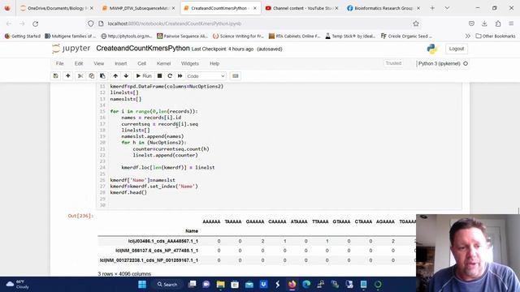Viewport: 520px width, 292px height.
Task: Reload the page
Action: (x=35, y=24)
